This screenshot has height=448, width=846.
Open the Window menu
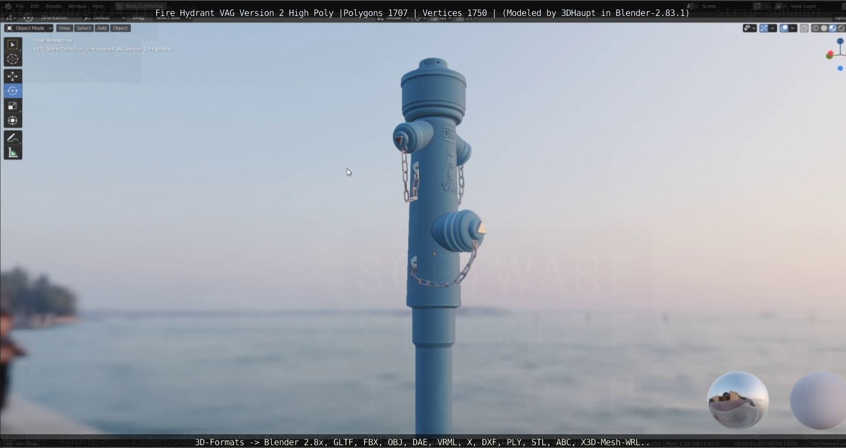click(77, 6)
